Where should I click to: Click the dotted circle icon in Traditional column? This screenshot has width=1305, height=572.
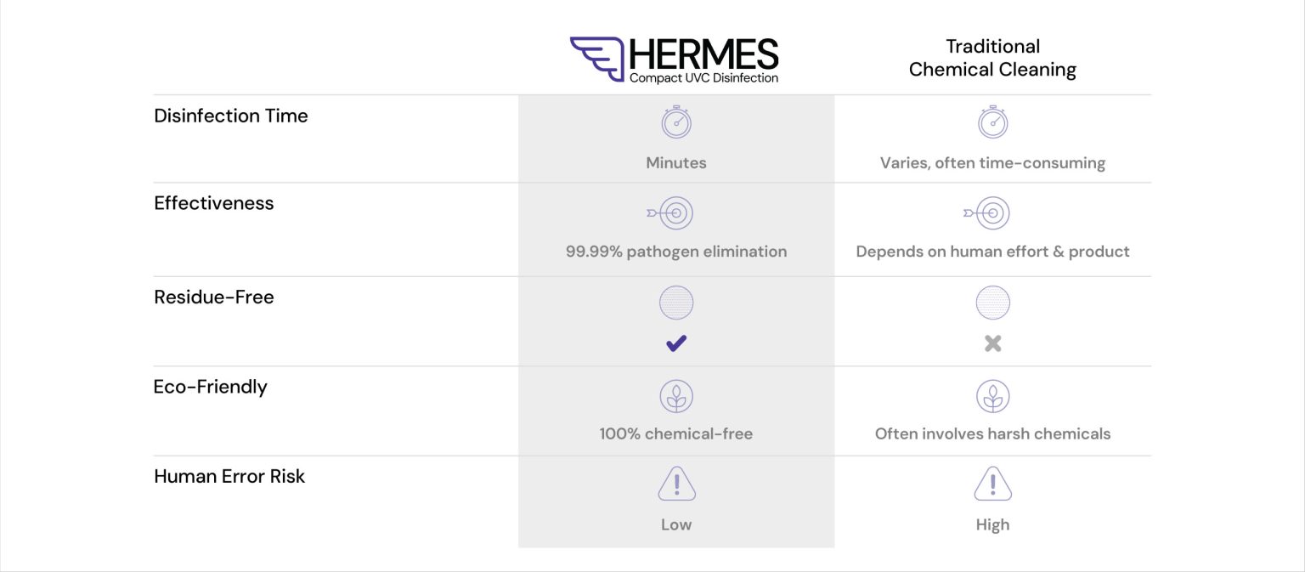[x=992, y=303]
